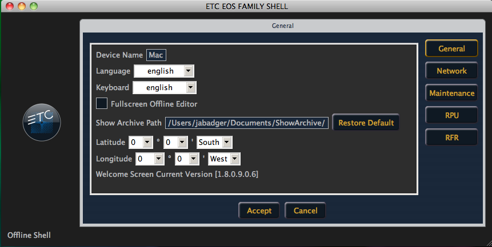Click the ETC logo icon
Viewport: 492px width, 247px height.
click(x=42, y=123)
